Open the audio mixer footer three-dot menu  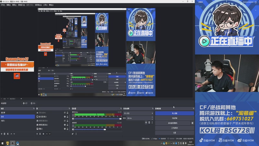[76, 134]
